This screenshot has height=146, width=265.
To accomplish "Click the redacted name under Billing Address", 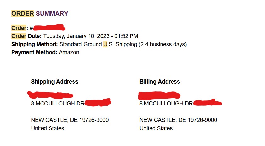I will [x=159, y=95].
